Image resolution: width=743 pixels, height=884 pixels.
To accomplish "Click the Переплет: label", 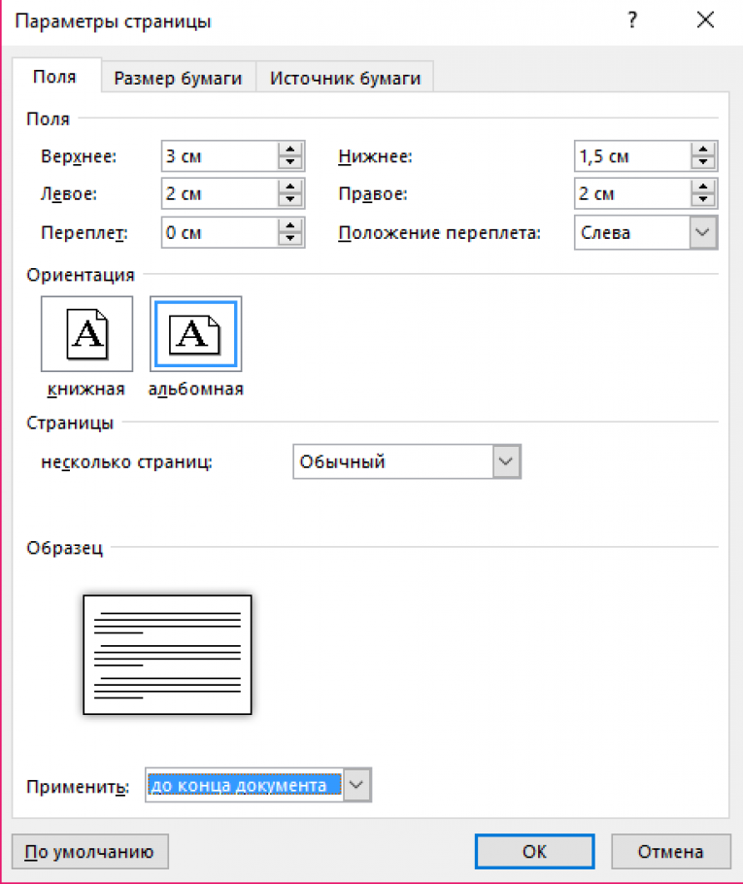I will pos(84,233).
